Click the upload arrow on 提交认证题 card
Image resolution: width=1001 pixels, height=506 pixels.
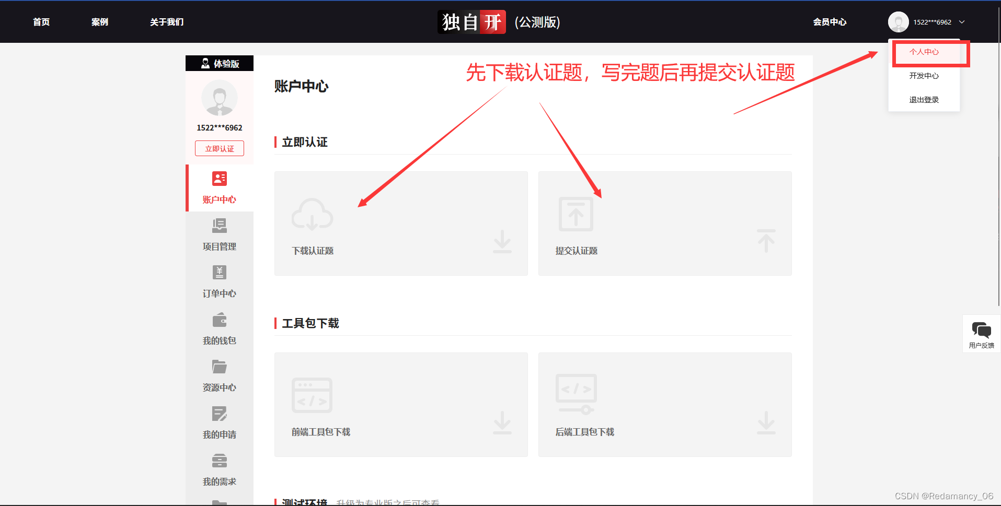pyautogui.click(x=766, y=241)
